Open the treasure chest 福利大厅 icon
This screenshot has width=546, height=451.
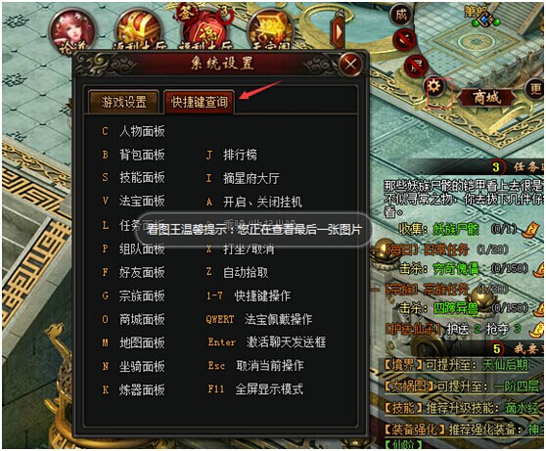pos(139,30)
